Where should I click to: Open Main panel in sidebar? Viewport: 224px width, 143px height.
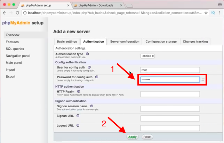click(14, 63)
